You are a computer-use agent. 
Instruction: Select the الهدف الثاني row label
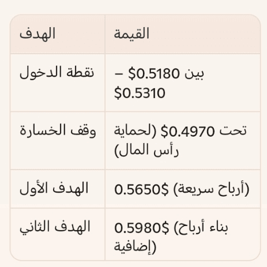click(x=55, y=227)
